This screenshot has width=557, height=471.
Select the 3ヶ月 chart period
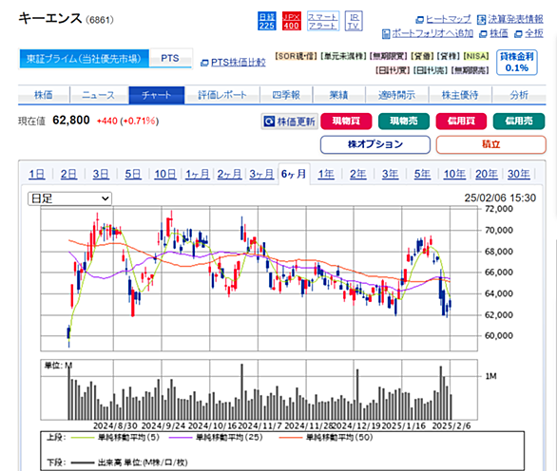pos(261,175)
